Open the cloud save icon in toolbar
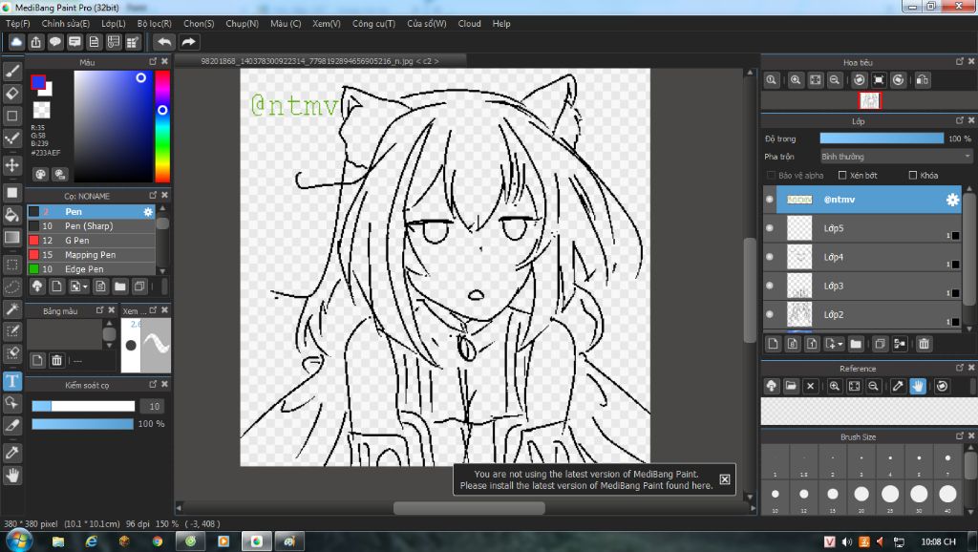 pyautogui.click(x=16, y=42)
